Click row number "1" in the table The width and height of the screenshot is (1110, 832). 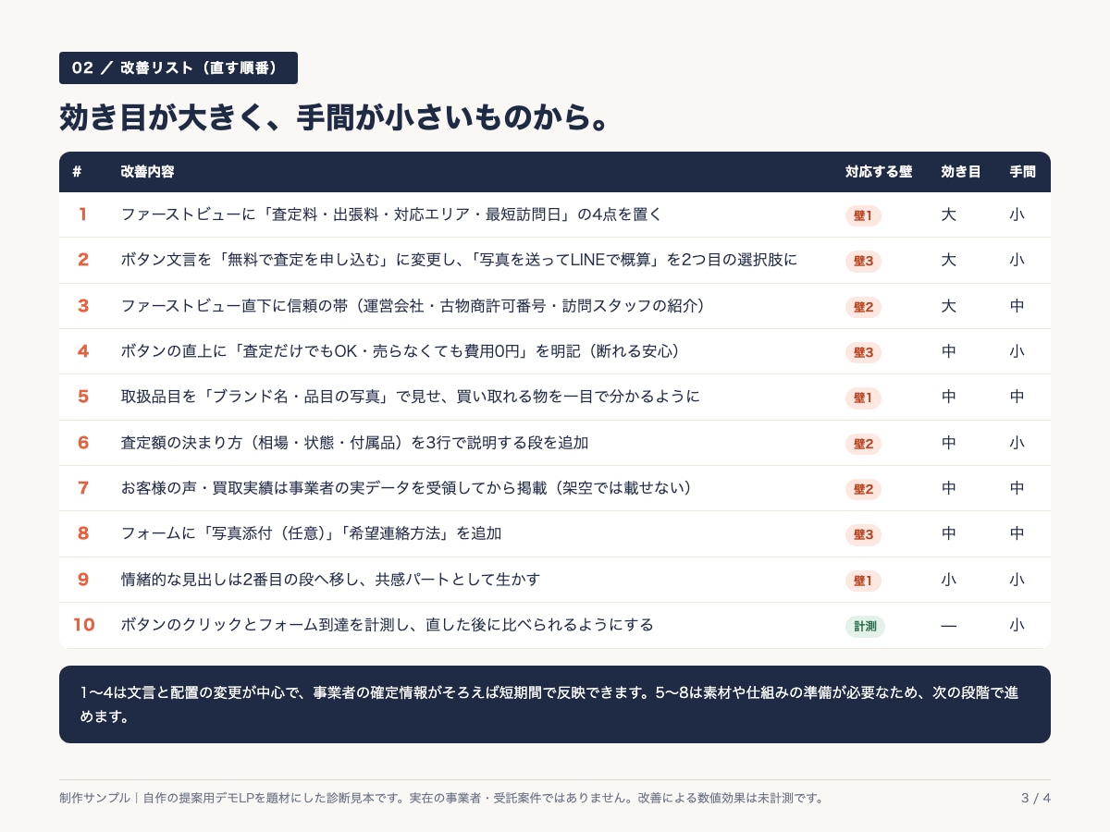[82, 214]
